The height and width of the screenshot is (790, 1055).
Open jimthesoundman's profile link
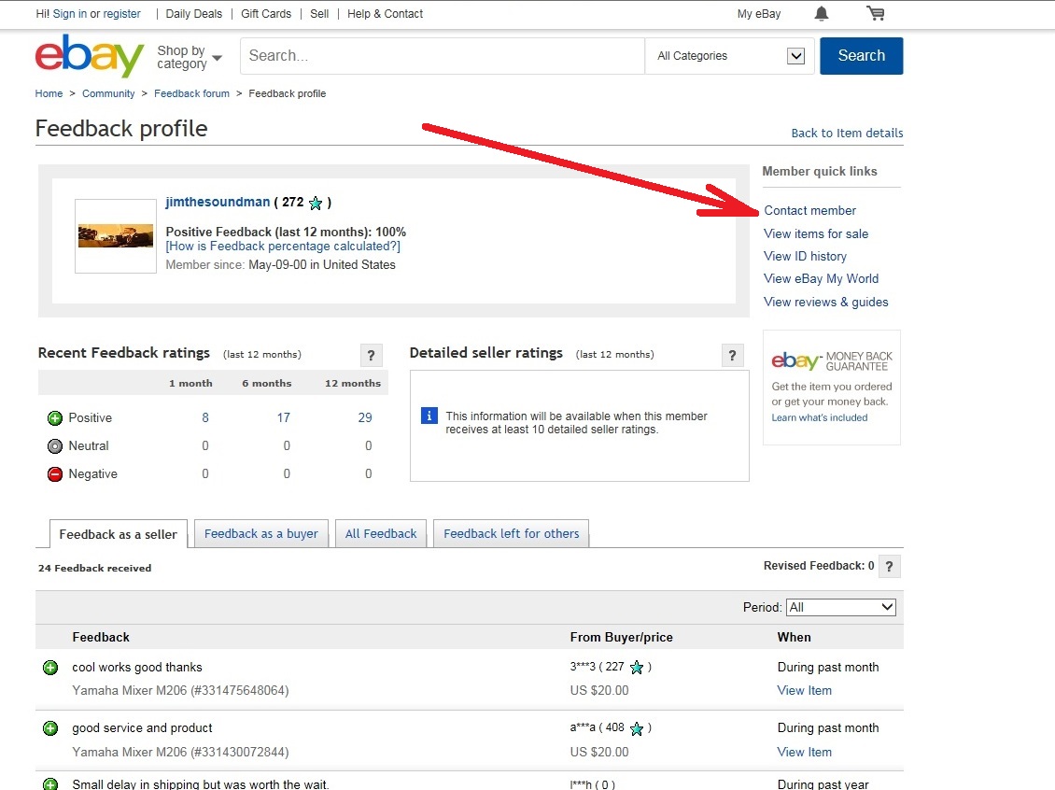pos(218,202)
